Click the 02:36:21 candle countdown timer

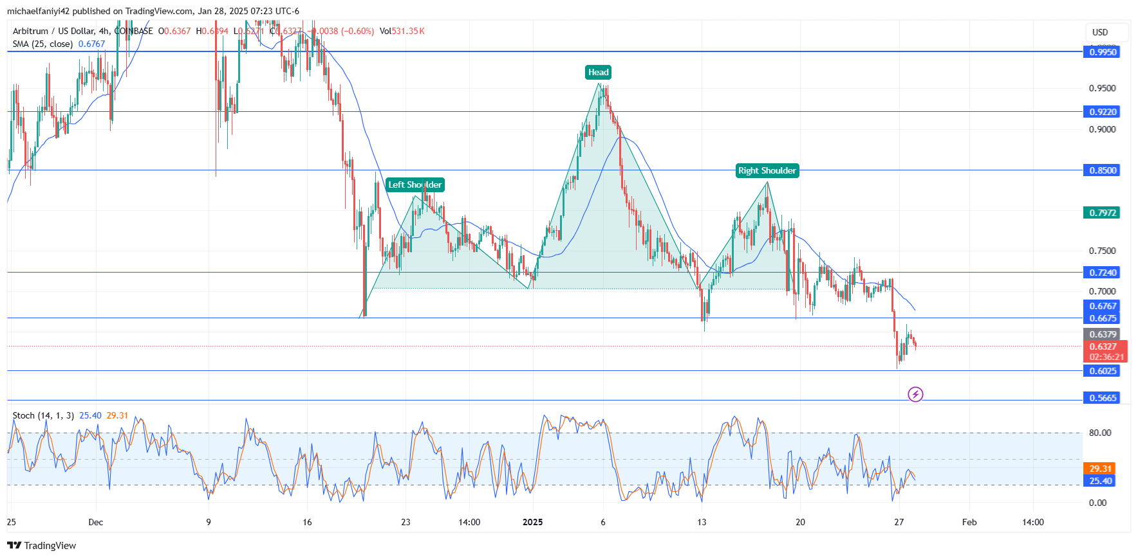coord(1106,357)
